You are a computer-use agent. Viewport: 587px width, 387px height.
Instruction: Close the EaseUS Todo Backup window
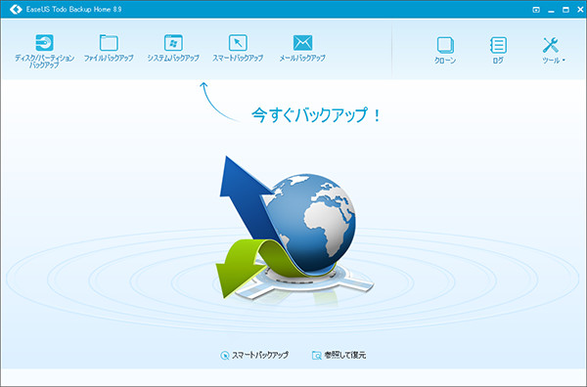[x=580, y=10]
